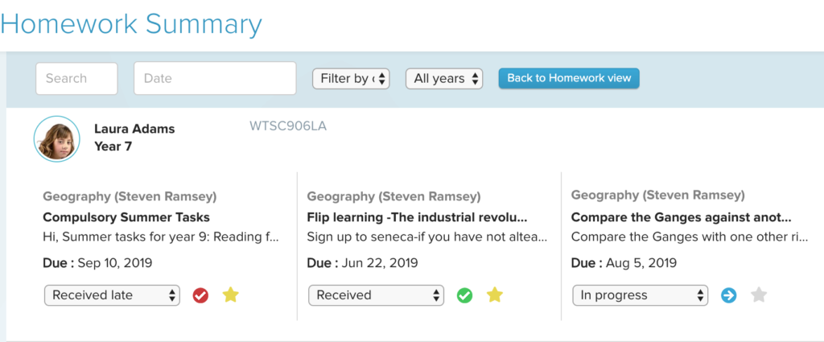Click Back to Homework view button
Screen dimensions: 824x342
click(x=569, y=78)
